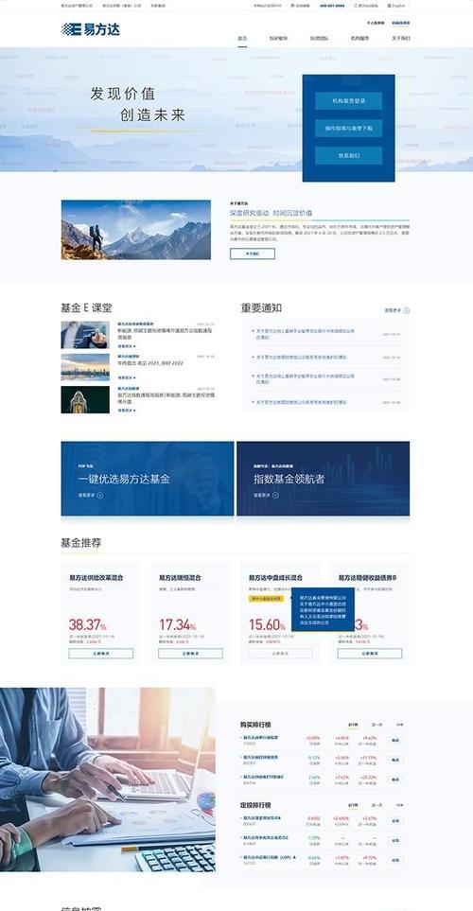Click 查看更多 under the skyline article
Viewport: 473px width, 911px height.
pos(127,377)
